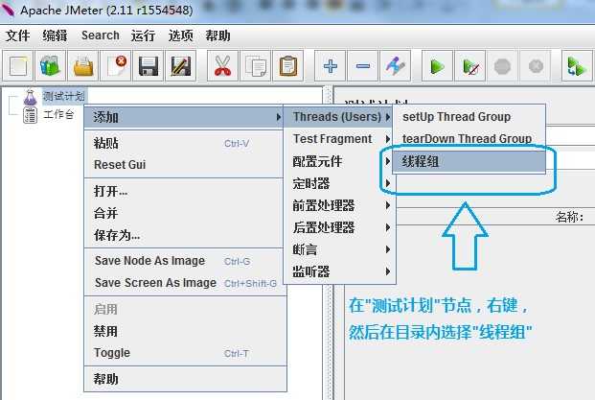Choose 保存为... in context menu
595x400 pixels.
[184, 235]
